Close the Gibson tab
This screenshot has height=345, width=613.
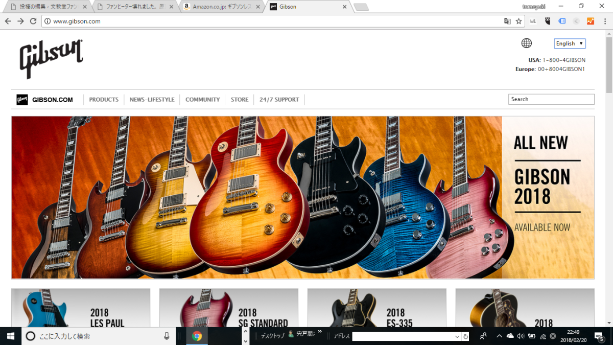click(345, 7)
